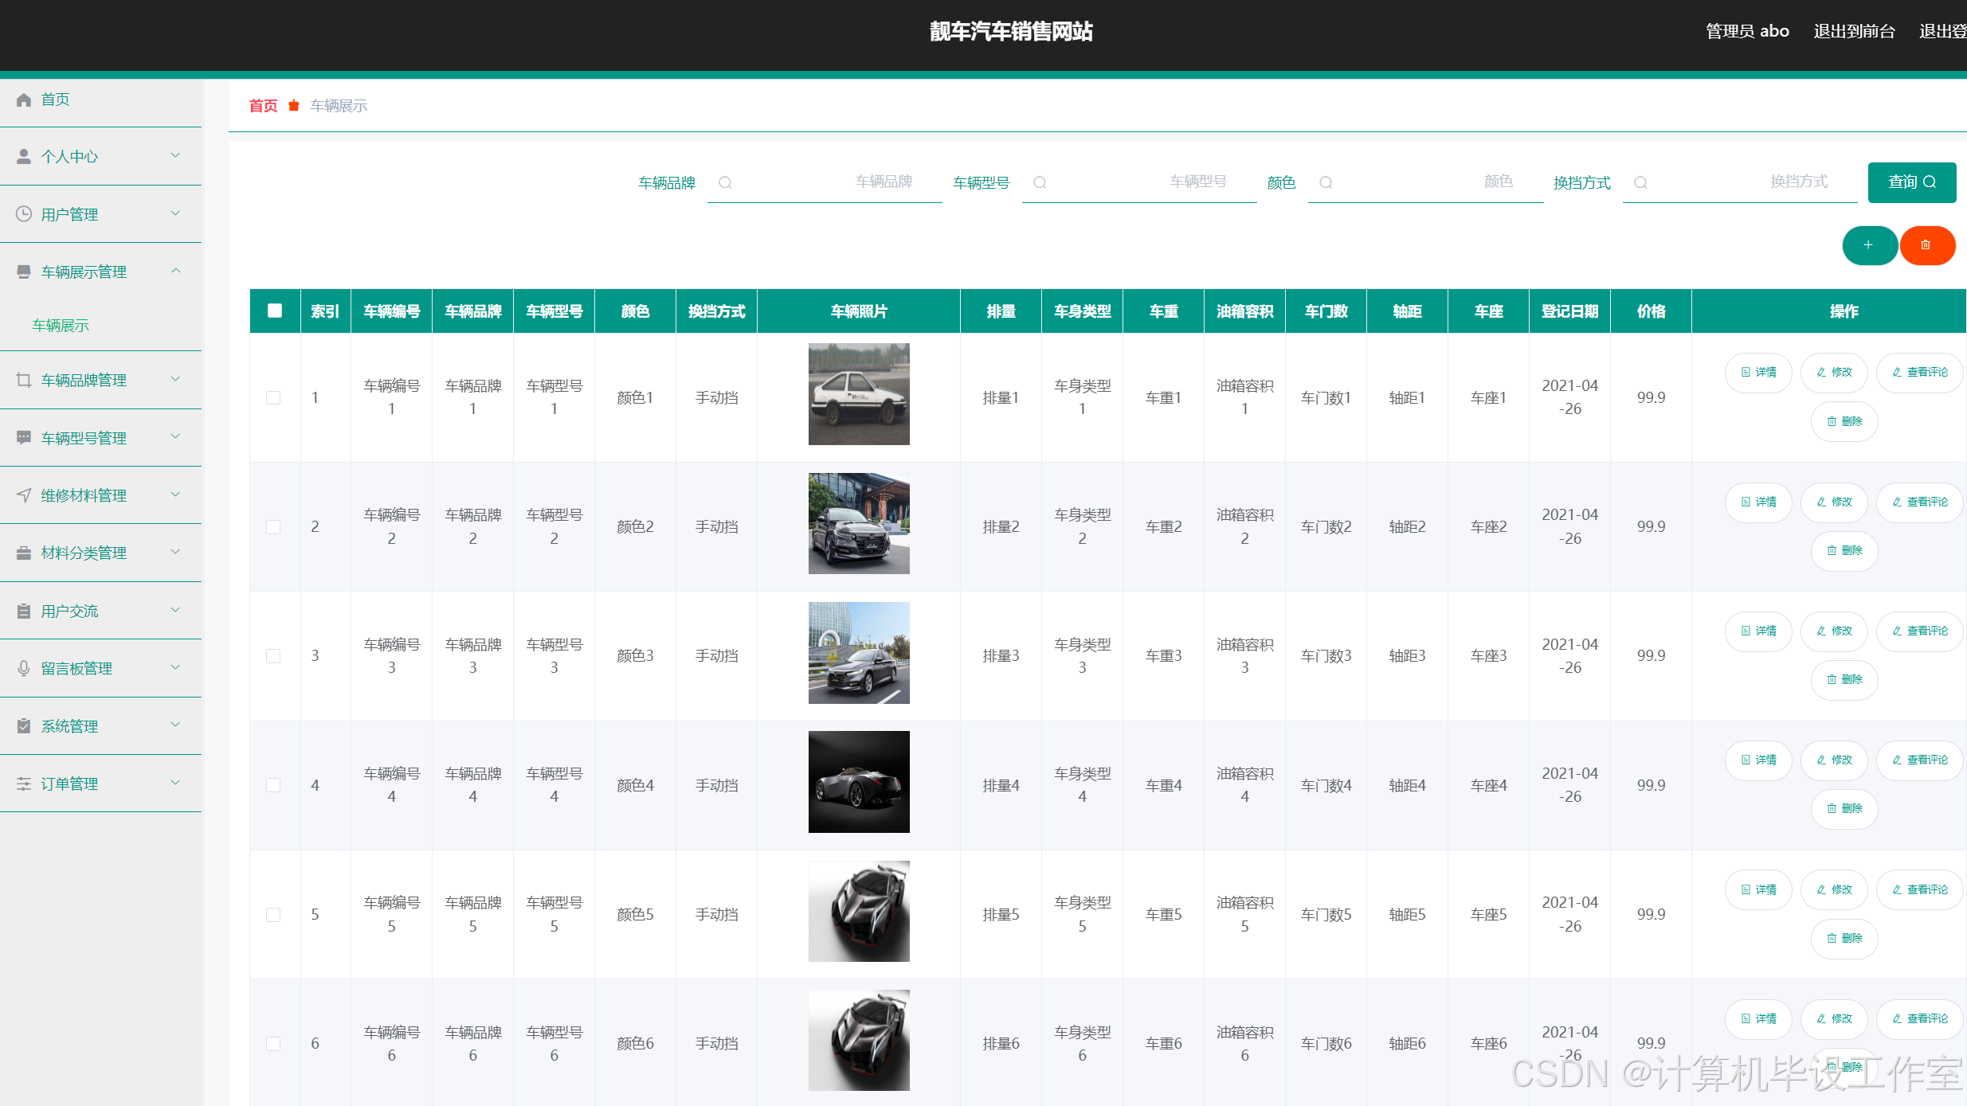Open the 材料分类管理 menu item
The image size is (1967, 1106).
tap(84, 553)
